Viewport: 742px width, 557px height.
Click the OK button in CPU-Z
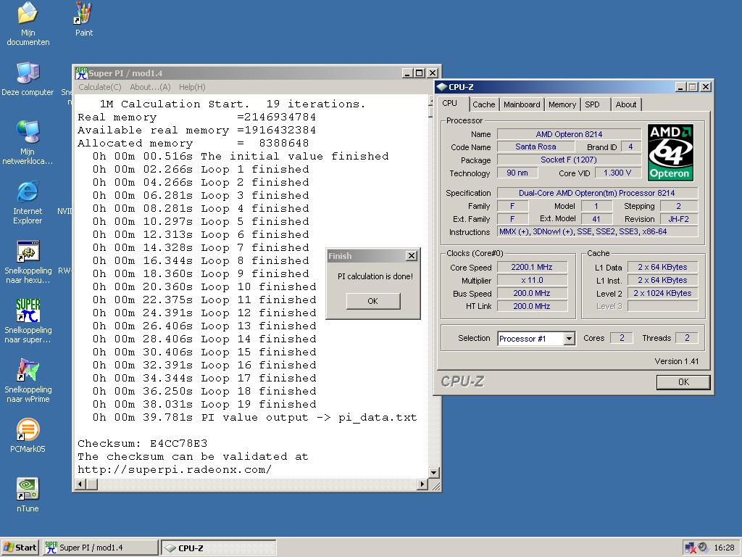[683, 382]
